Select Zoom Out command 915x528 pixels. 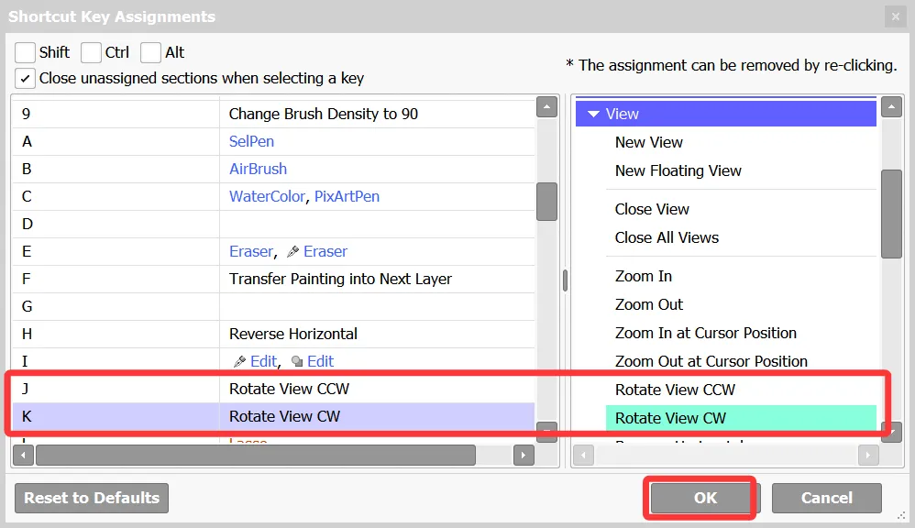(x=648, y=305)
